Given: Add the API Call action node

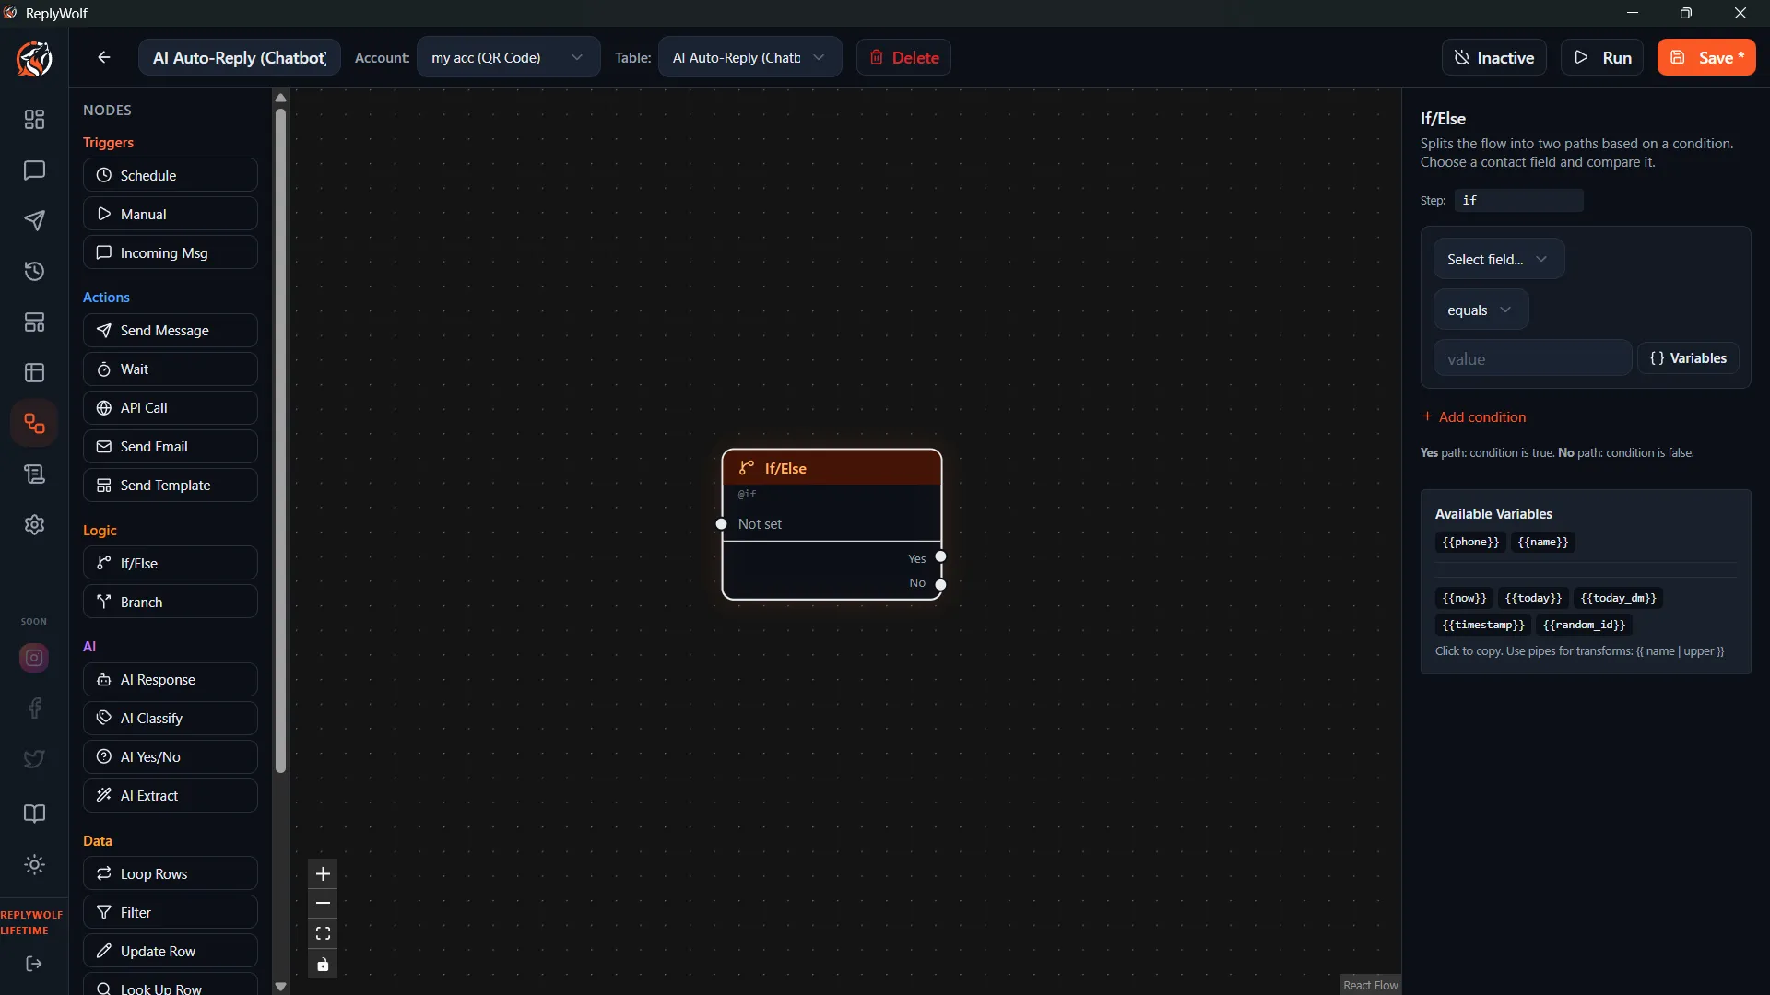Looking at the screenshot, I should click(171, 407).
